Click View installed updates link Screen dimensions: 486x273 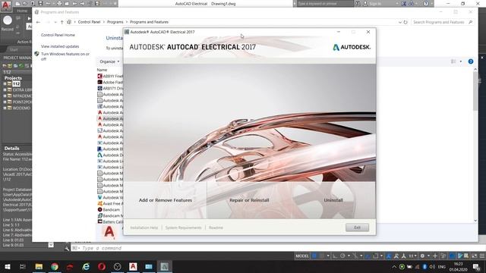[60, 46]
